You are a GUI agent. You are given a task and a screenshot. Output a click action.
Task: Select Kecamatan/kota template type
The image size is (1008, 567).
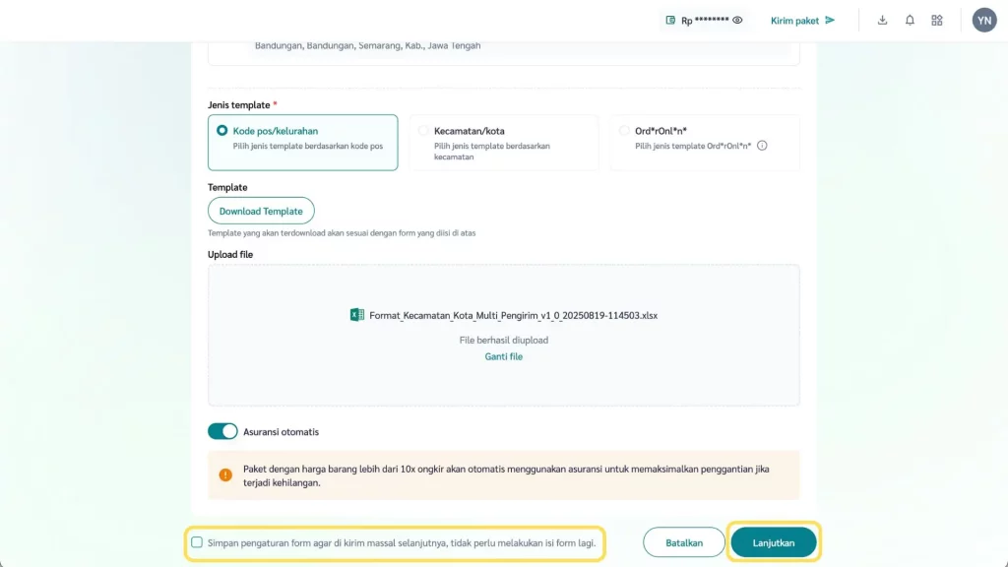coord(423,131)
